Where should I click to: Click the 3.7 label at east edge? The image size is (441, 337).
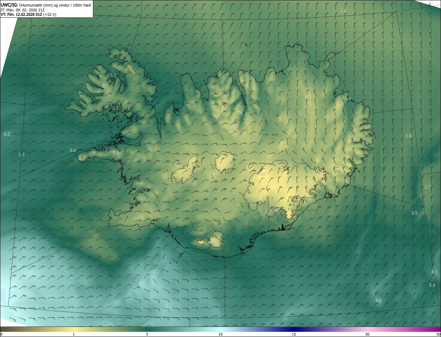tap(427, 187)
